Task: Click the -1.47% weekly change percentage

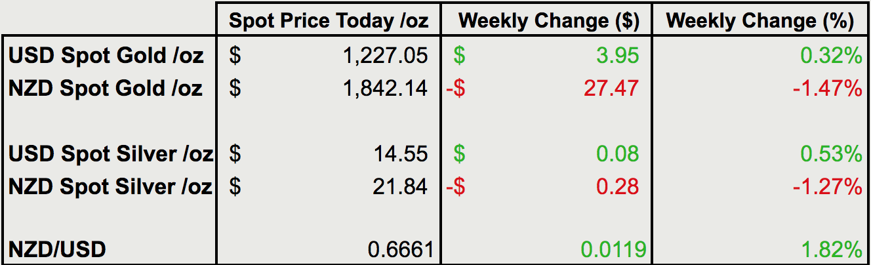Action: pos(826,88)
